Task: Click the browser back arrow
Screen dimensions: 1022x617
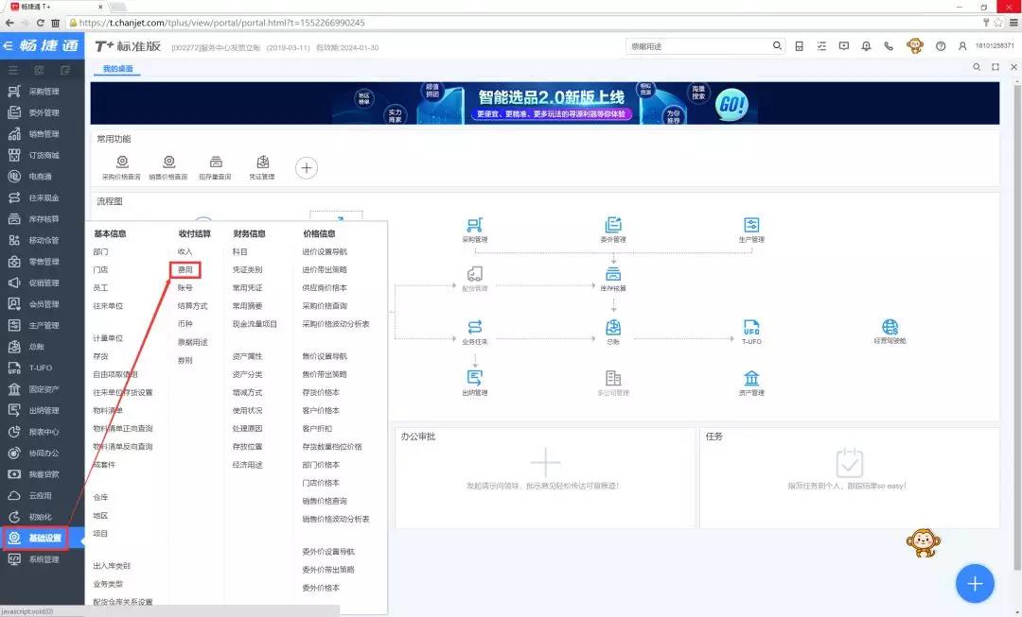Action: click(9, 23)
